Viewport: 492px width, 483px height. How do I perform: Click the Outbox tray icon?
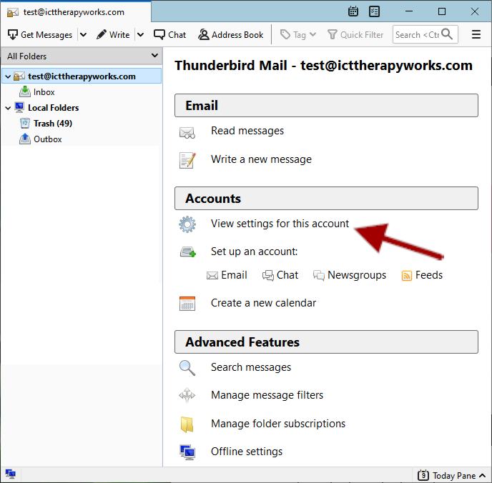click(25, 139)
